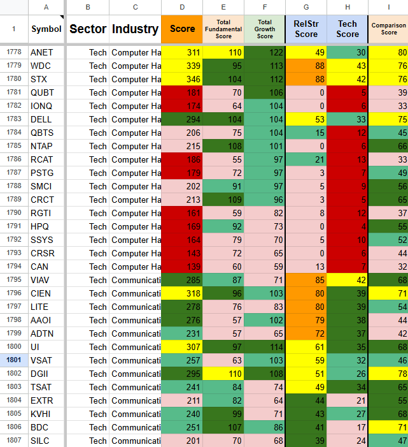The width and height of the screenshot is (408, 447).
Task: Click the STX symbol cell
Action: pos(46,79)
